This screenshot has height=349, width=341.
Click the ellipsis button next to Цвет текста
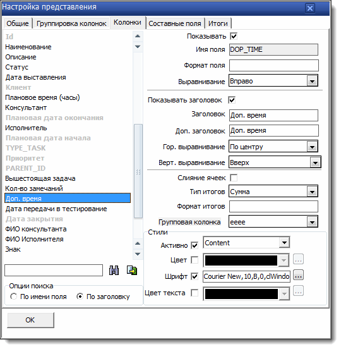(x=298, y=291)
